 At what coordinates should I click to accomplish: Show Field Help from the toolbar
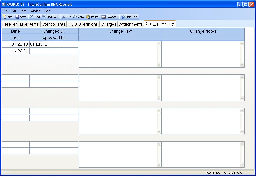pos(123,17)
